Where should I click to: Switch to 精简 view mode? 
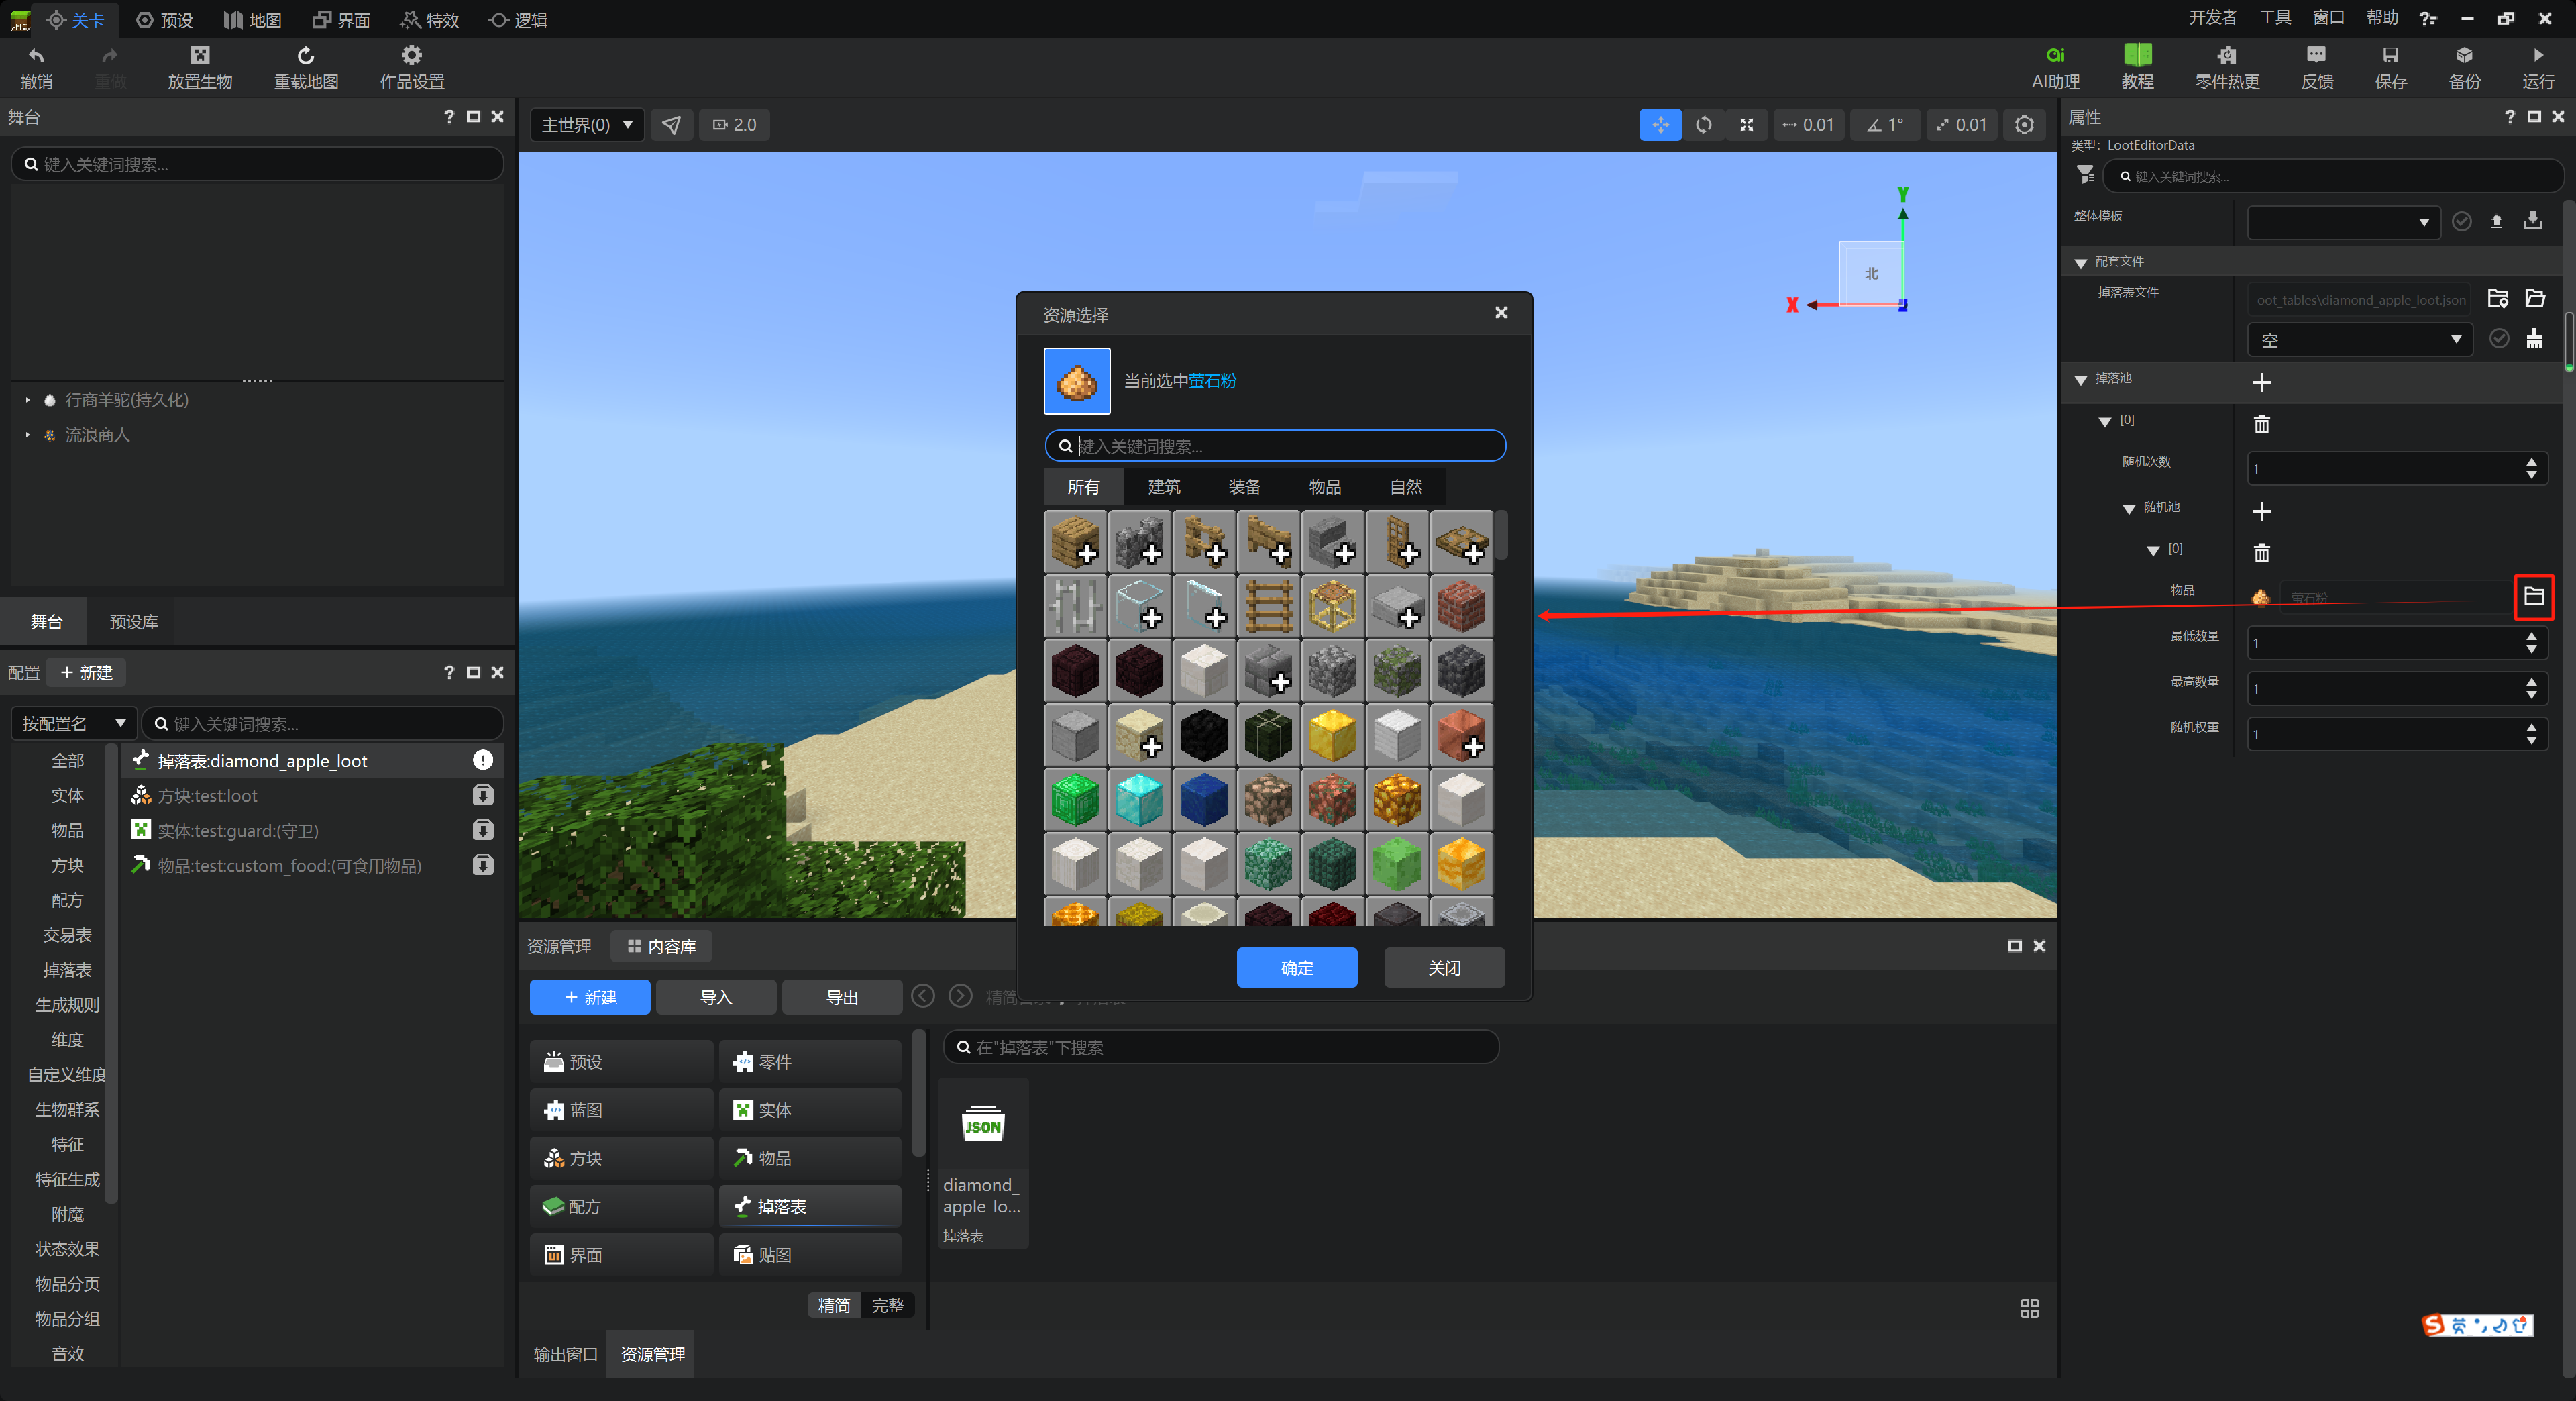[834, 1305]
